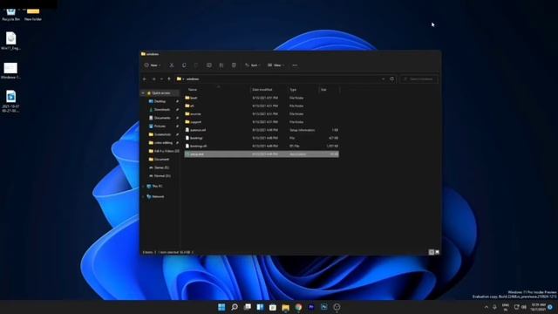Open Recycle Bin on the desktop
This screenshot has height=314, width=558.
click(x=11, y=14)
